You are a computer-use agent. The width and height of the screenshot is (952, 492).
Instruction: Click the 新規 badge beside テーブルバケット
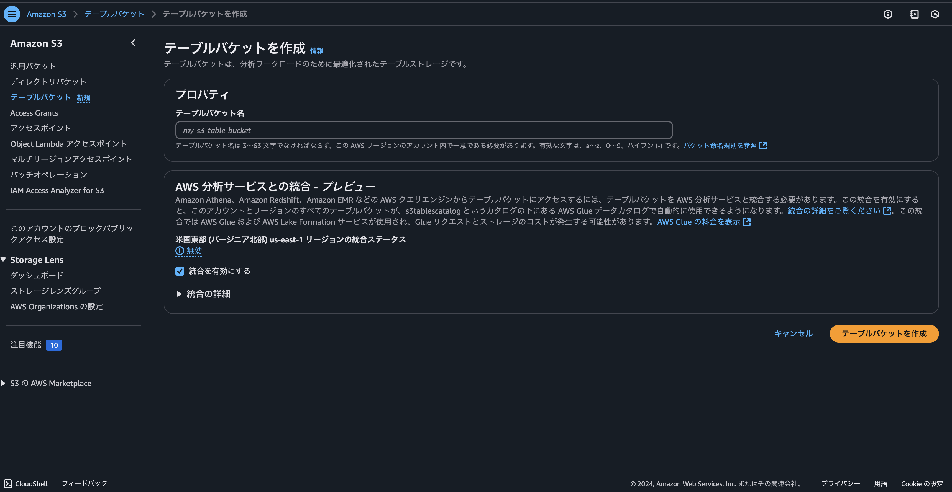coord(83,98)
